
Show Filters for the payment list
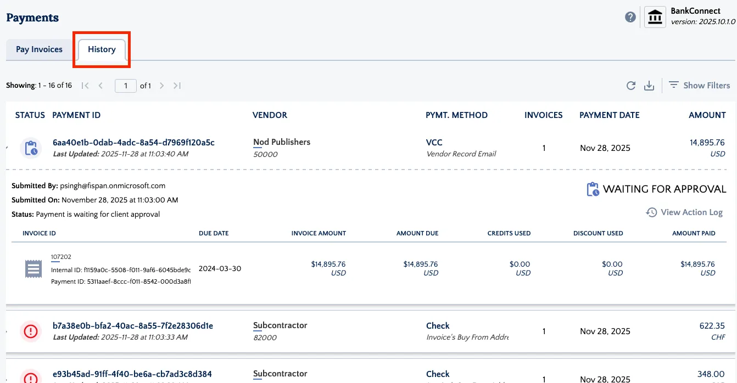(699, 86)
